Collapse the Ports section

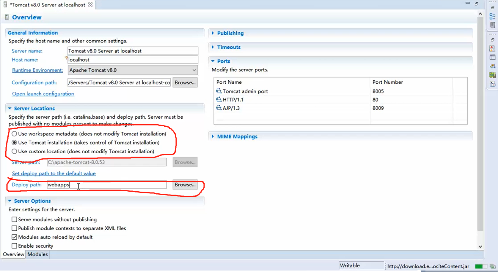pyautogui.click(x=213, y=61)
